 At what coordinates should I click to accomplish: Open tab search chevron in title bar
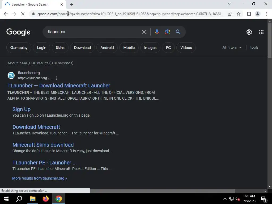coord(229,4)
